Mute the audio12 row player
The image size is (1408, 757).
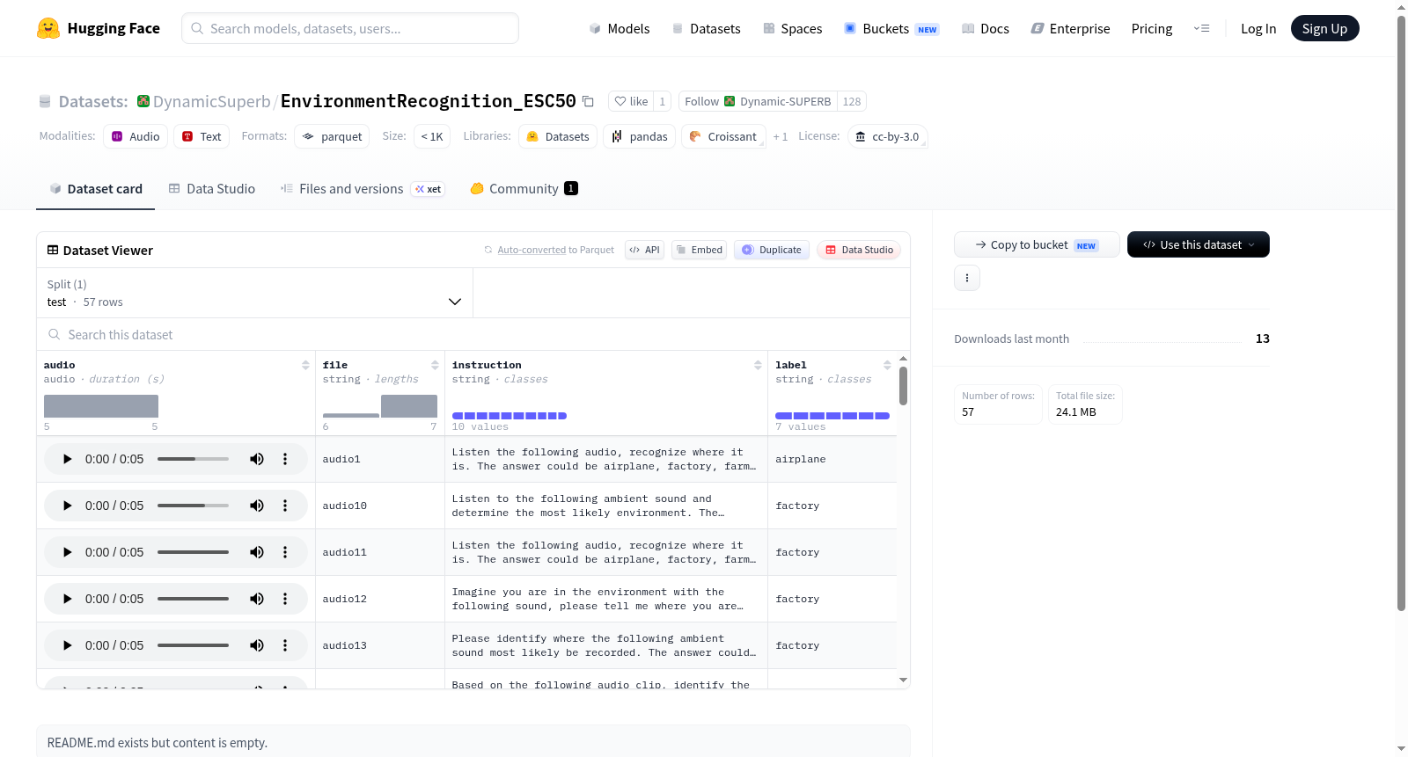pos(257,599)
